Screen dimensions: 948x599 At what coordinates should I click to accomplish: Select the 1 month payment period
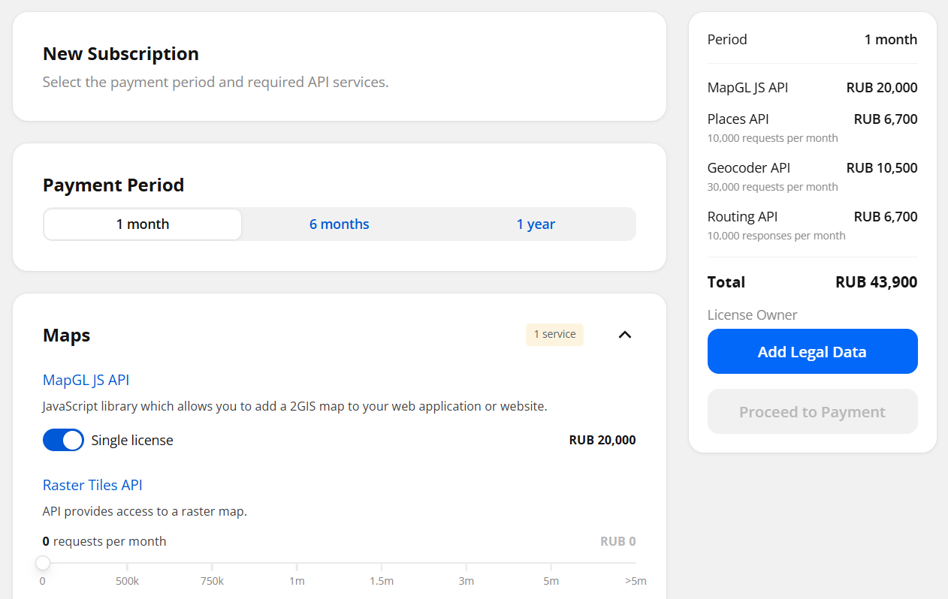point(143,224)
